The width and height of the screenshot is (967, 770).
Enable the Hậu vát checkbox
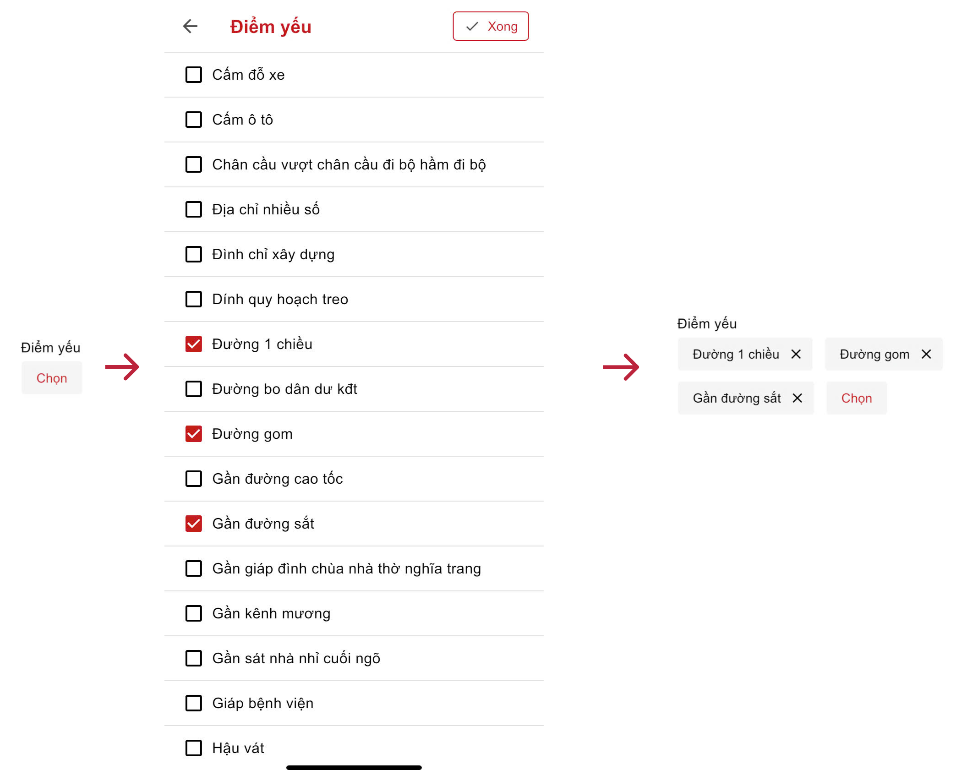click(x=193, y=748)
